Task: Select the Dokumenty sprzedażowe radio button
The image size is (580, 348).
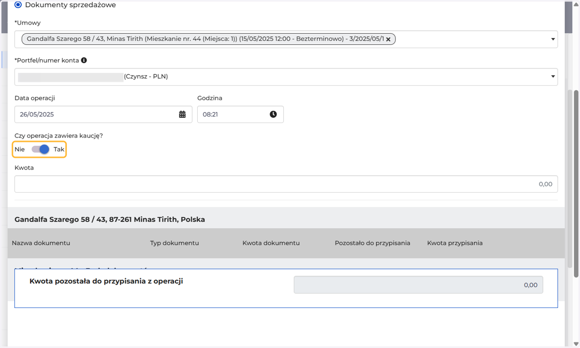Action: [x=18, y=5]
